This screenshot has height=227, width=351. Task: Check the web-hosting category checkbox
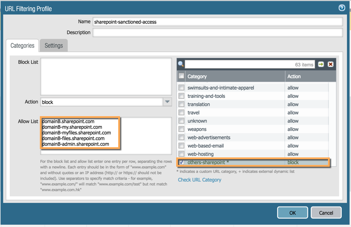[181, 154]
